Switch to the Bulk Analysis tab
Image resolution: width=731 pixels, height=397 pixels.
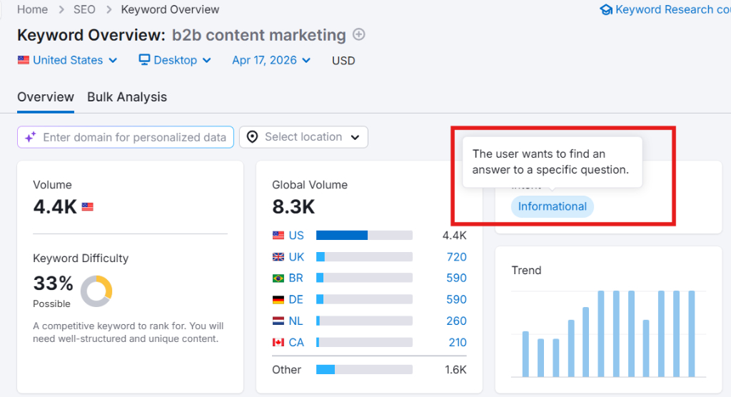(x=127, y=97)
